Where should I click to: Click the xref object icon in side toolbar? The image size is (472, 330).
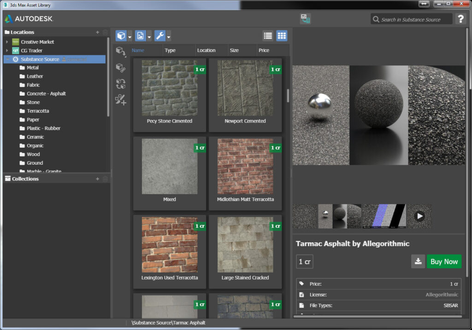tap(121, 68)
